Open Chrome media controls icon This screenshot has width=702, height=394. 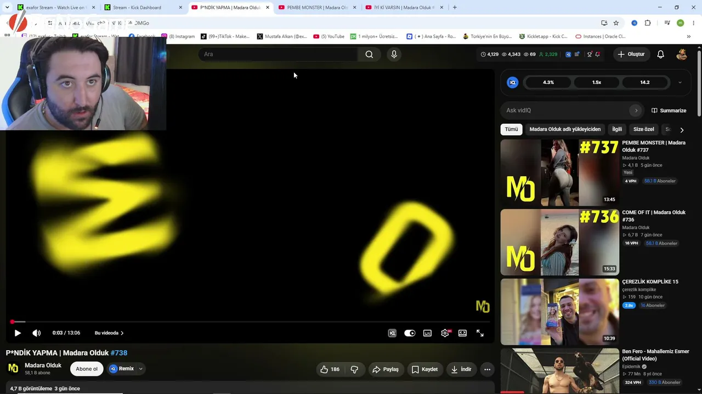pos(667,23)
